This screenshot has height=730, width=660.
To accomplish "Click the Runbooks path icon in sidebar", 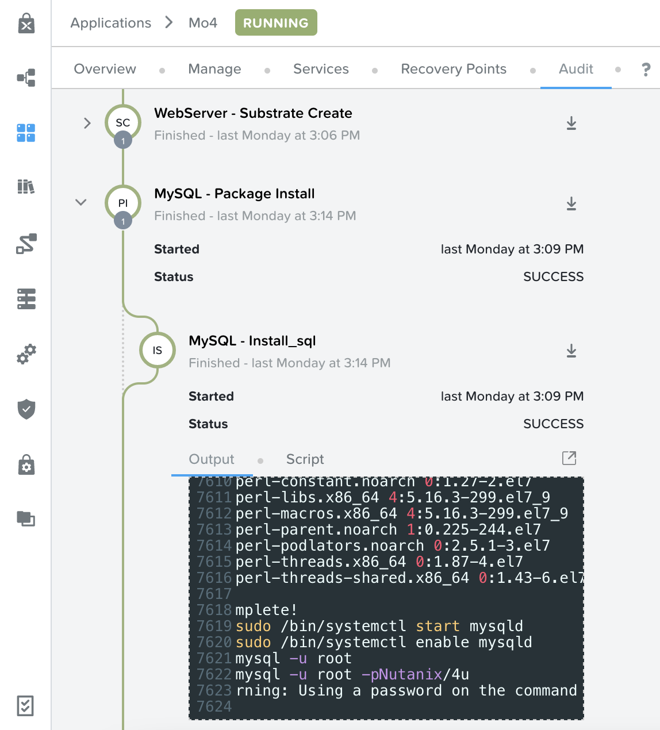I will point(26,244).
